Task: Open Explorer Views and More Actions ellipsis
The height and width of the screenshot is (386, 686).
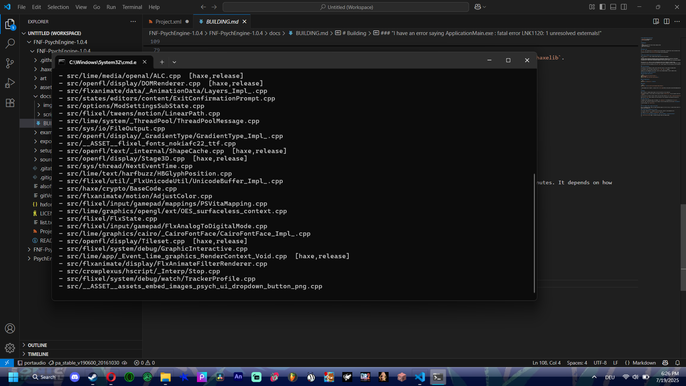Action: (x=133, y=21)
